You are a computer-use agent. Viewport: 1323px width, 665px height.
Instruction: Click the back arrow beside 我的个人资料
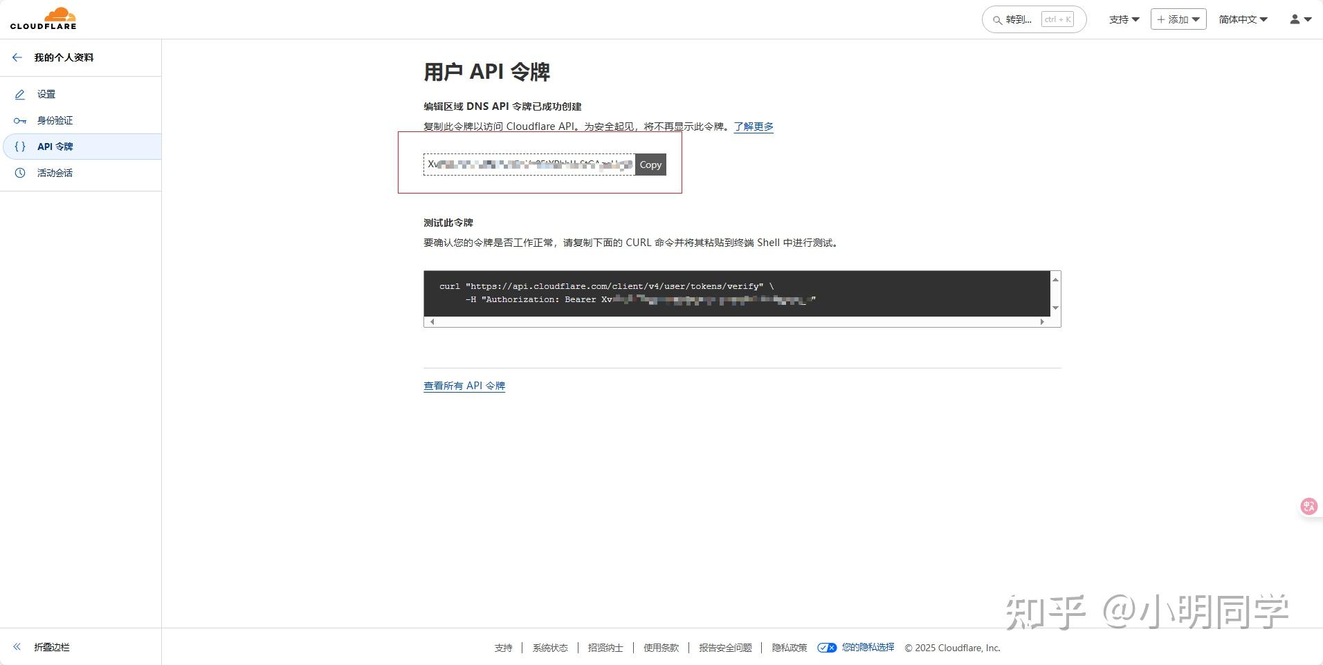(17, 57)
